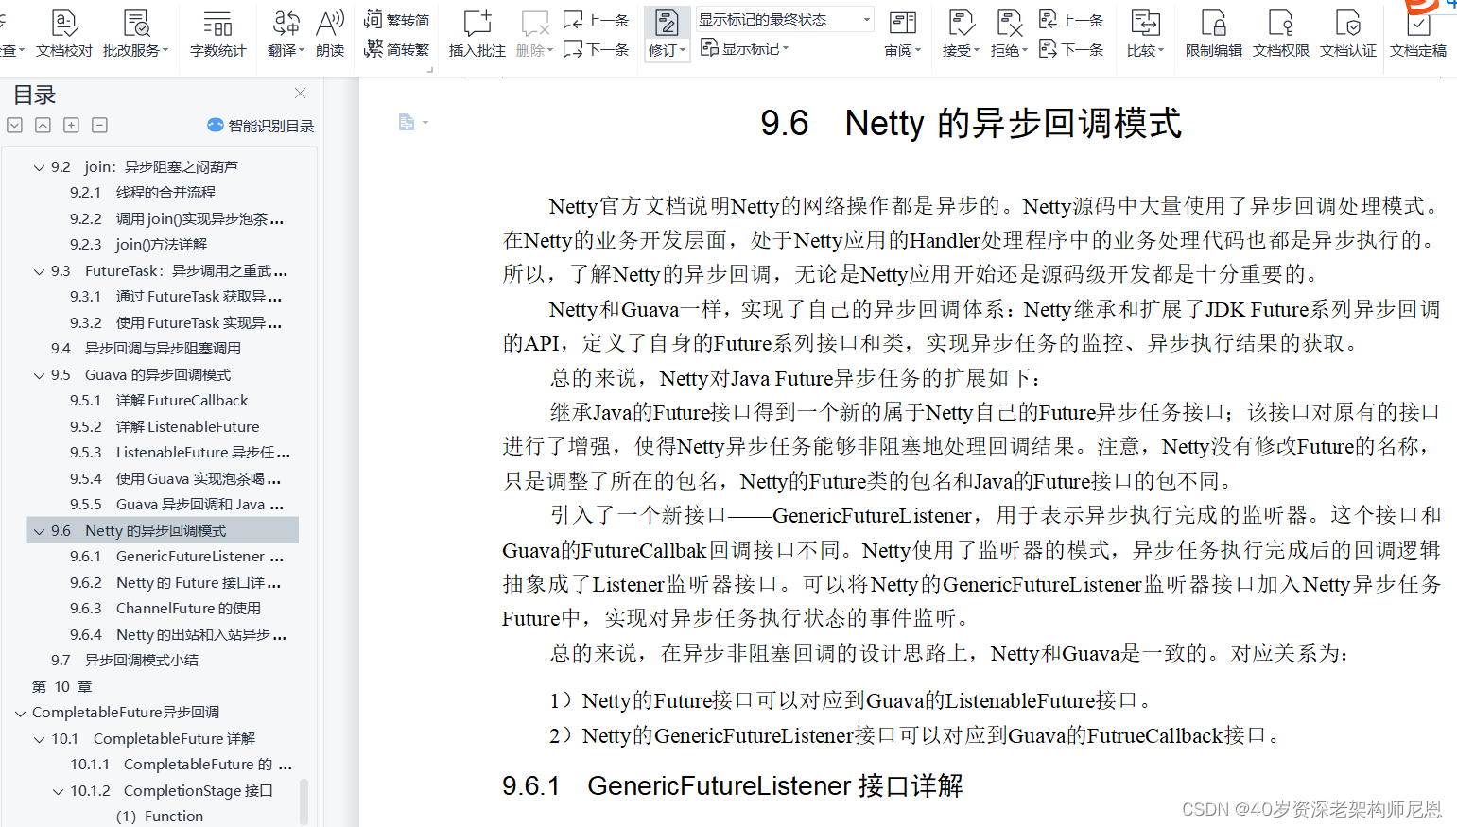Image resolution: width=1457 pixels, height=827 pixels.
Task: Open the 显示标记 dropdown
Action: (x=744, y=48)
